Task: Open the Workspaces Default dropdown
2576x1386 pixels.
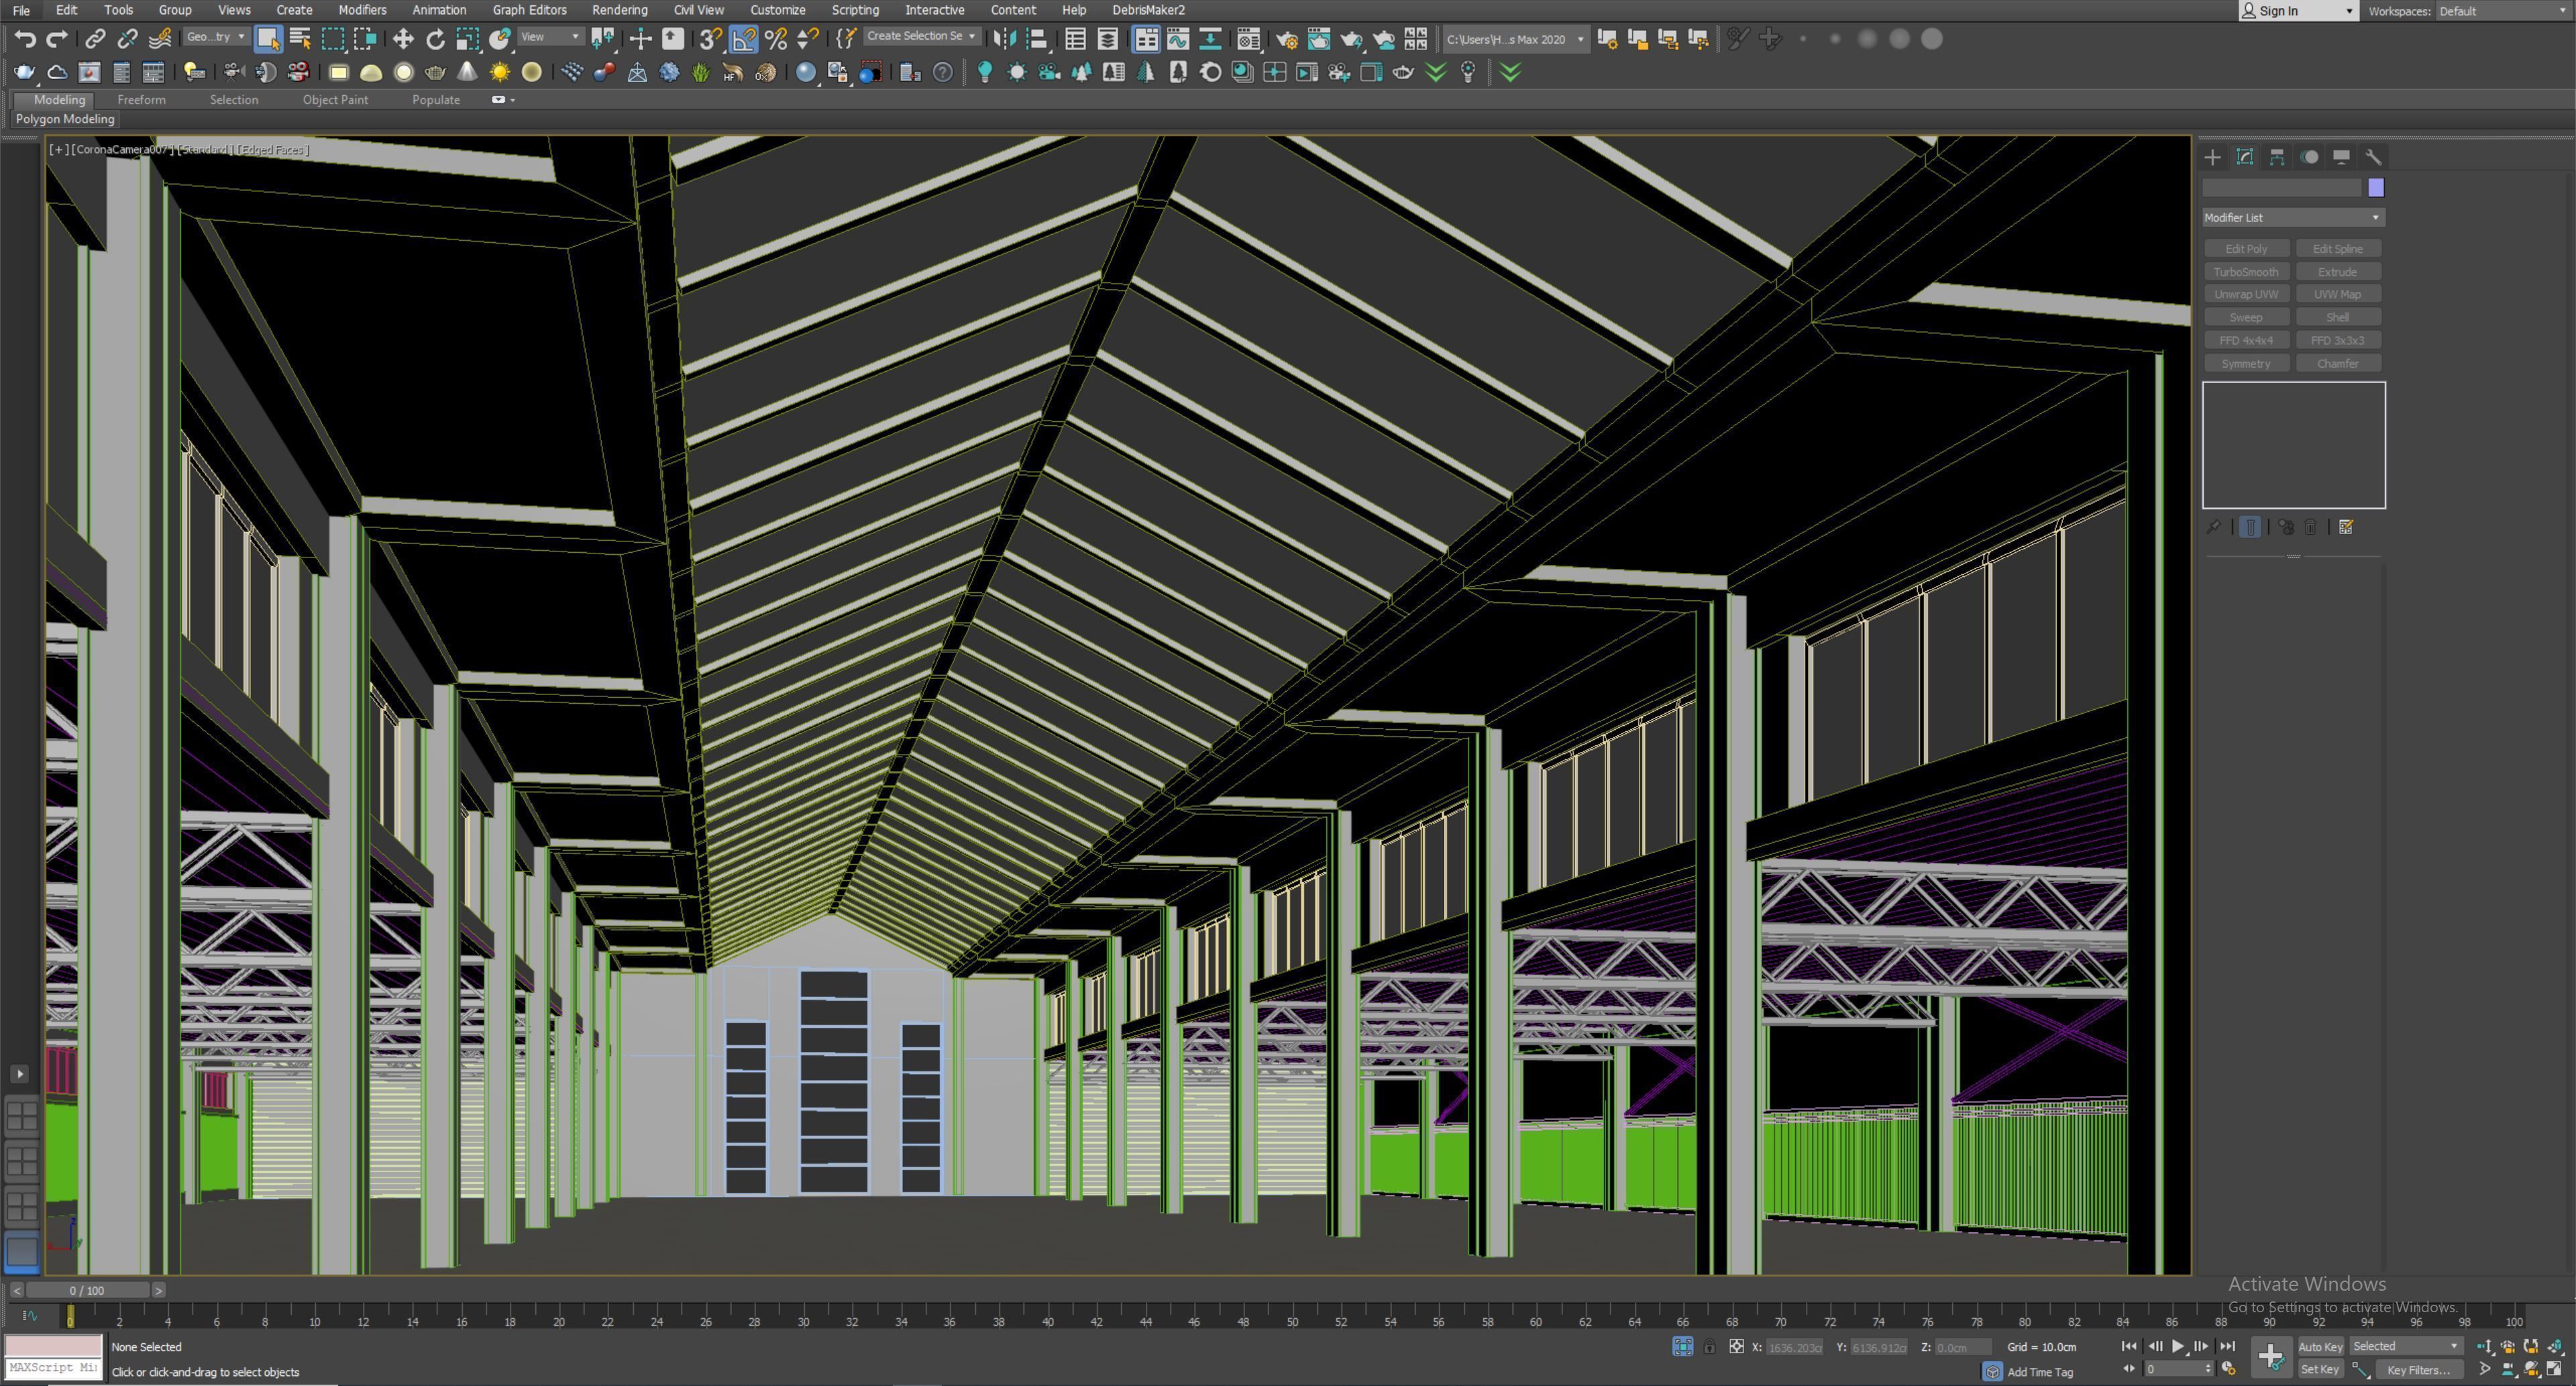Action: [2503, 11]
